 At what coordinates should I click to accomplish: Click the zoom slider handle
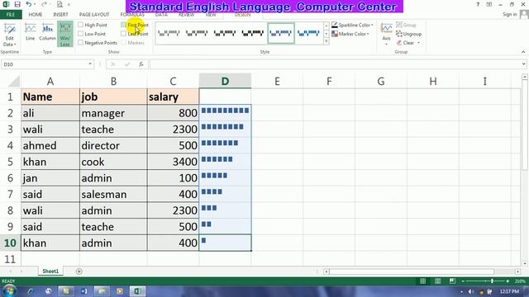tap(493, 280)
